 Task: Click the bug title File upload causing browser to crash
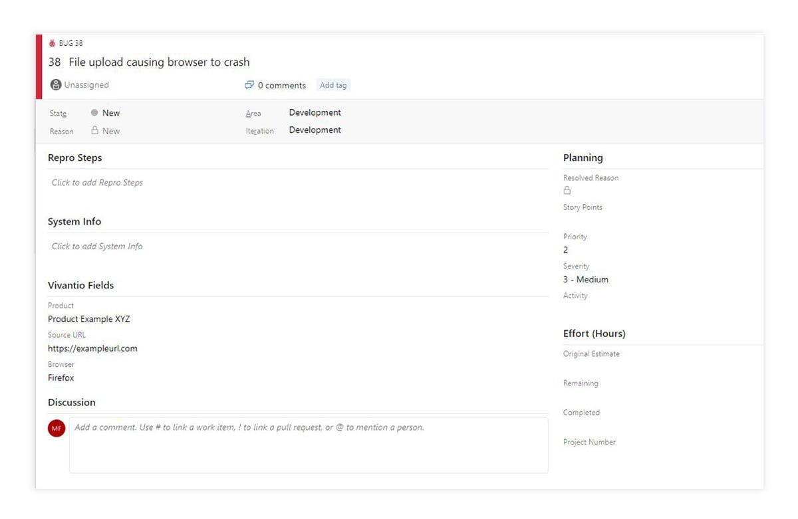point(159,62)
